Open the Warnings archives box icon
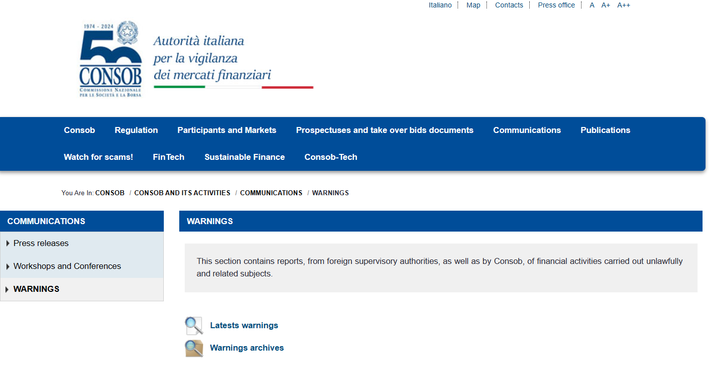Screen dimensions: 709x378 (194, 348)
